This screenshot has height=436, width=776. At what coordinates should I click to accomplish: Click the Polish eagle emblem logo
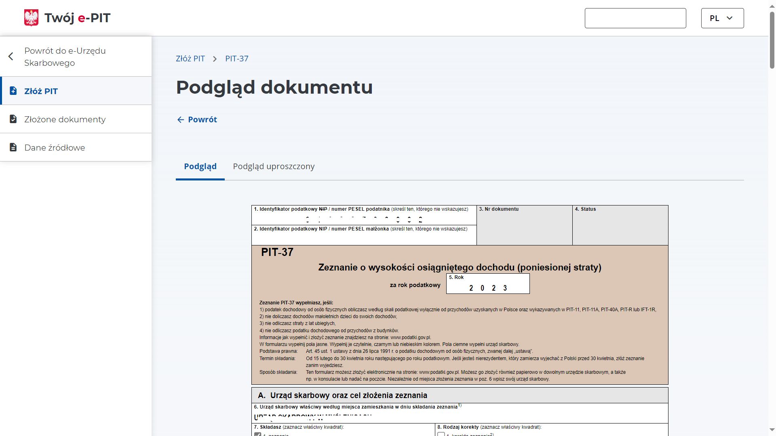(31, 18)
